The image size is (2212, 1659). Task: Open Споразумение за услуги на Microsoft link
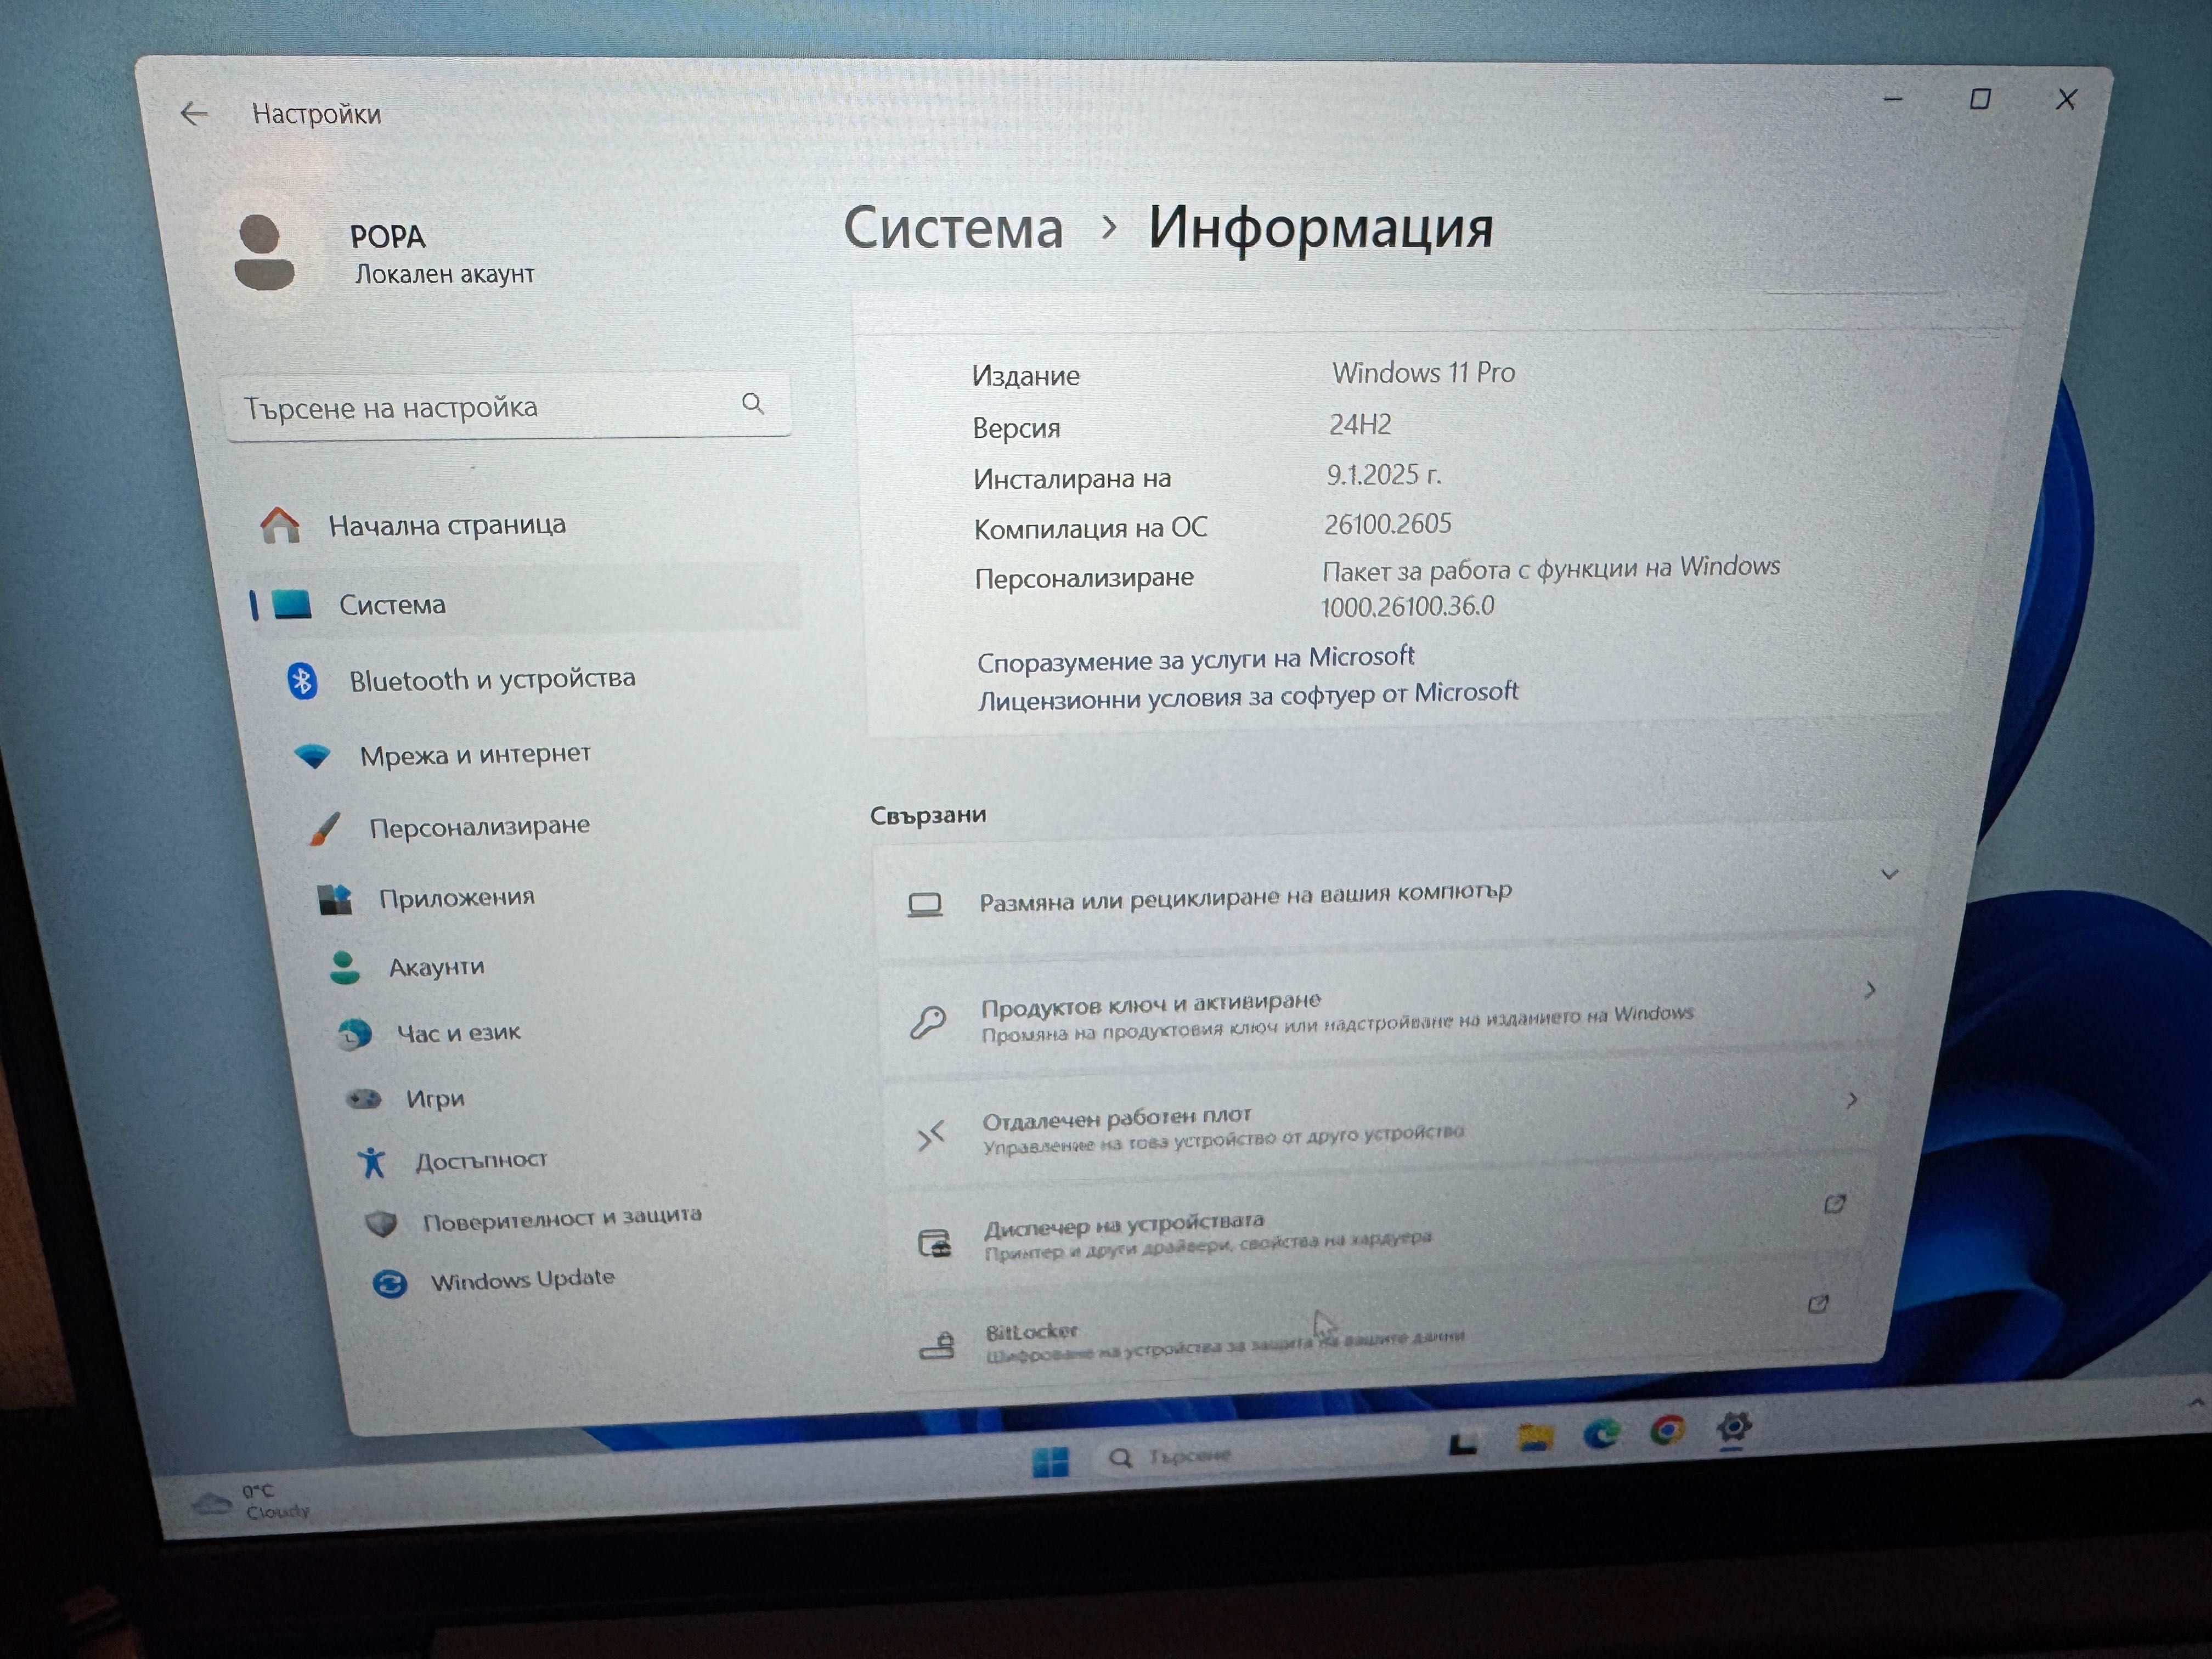point(1195,659)
